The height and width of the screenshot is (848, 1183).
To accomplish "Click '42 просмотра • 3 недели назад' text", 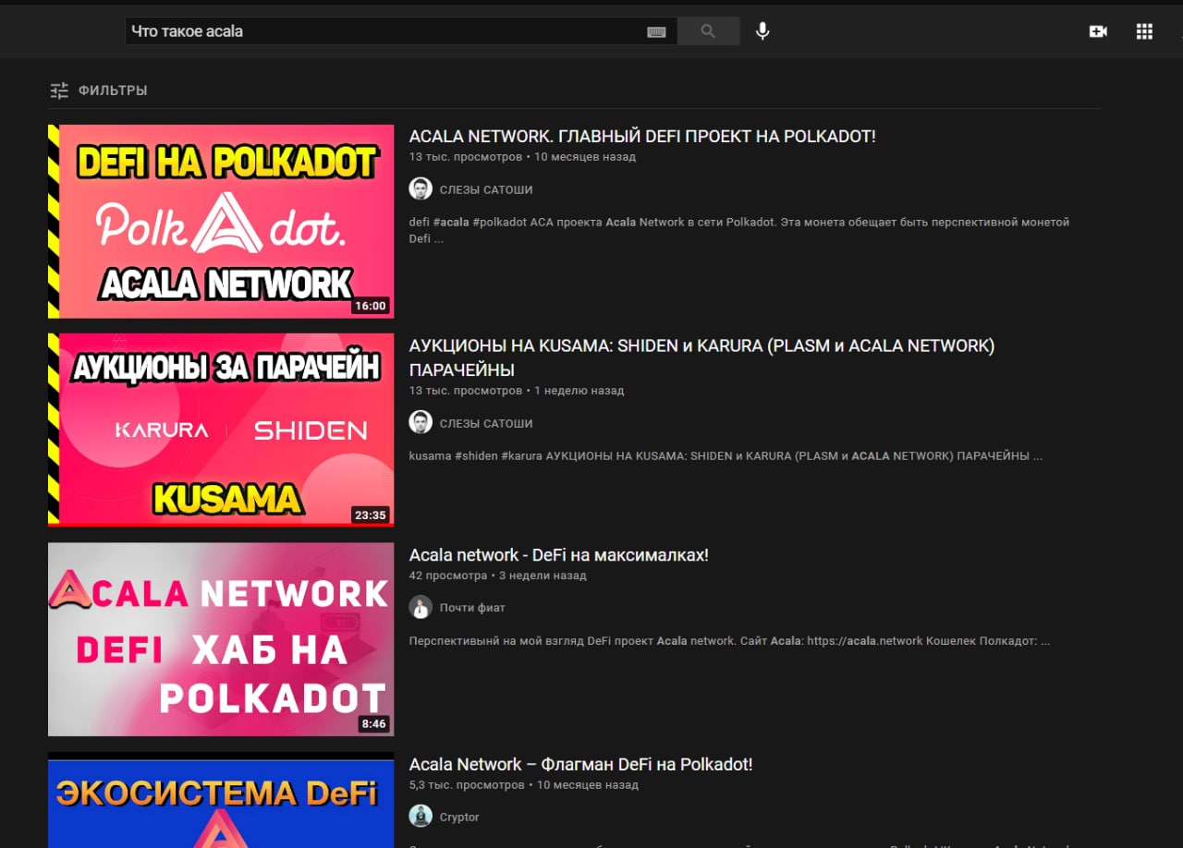I will [x=497, y=575].
